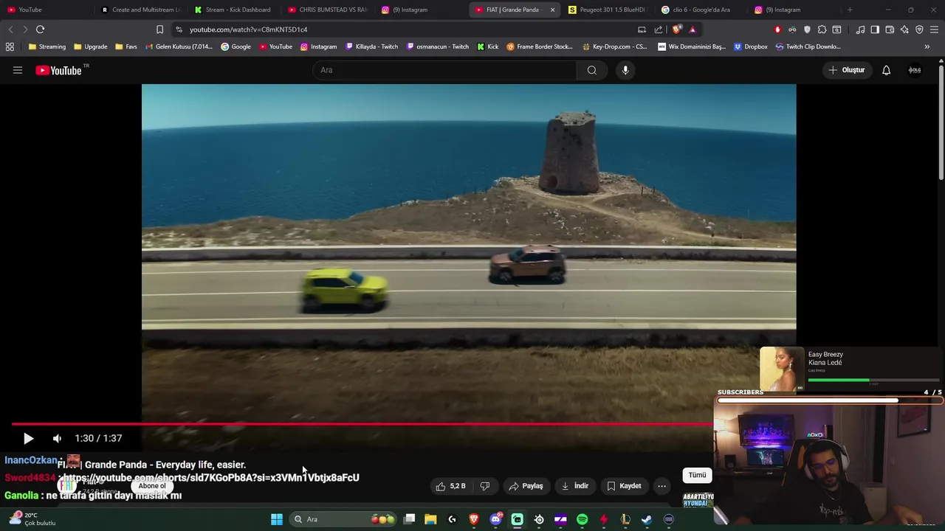Select the Tümü filter chip
Screen dimensions: 945x531
click(697, 476)
